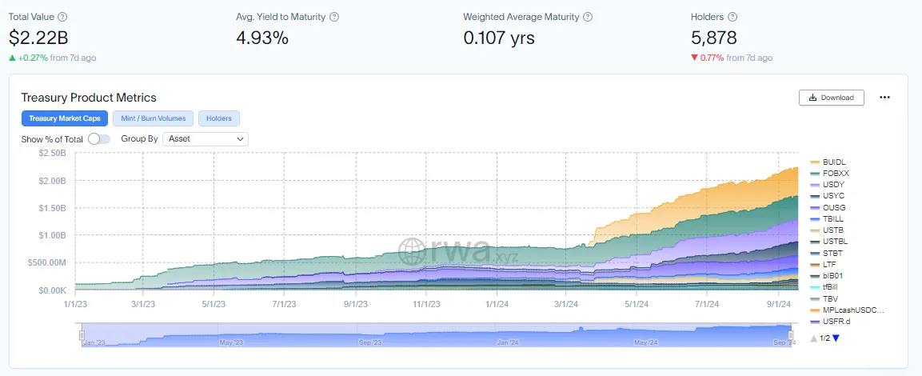The image size is (922, 376).
Task: Click the Download button
Action: click(x=832, y=98)
